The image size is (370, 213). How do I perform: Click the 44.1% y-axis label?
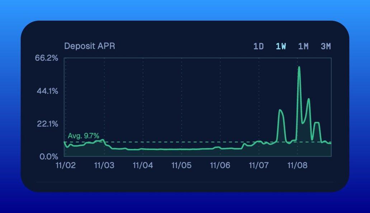[47, 91]
